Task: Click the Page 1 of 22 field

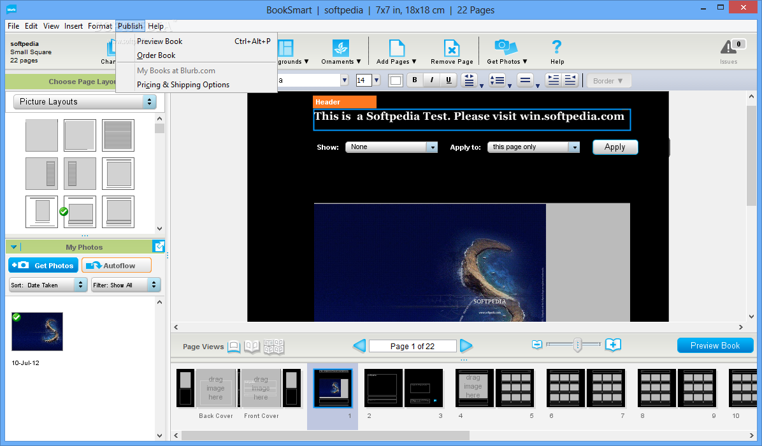Action: [413, 346]
